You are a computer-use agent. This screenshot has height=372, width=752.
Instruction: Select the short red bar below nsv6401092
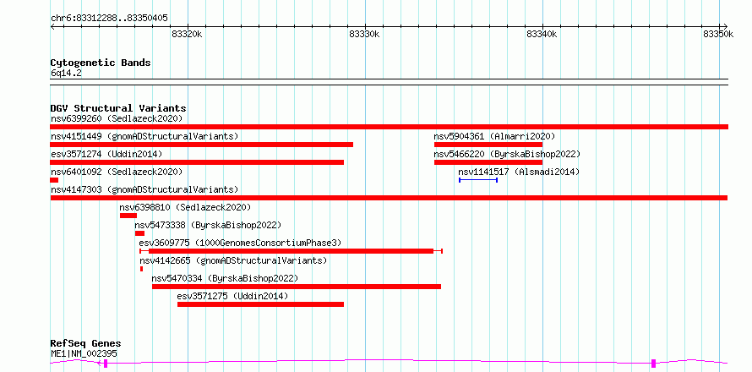point(54,180)
